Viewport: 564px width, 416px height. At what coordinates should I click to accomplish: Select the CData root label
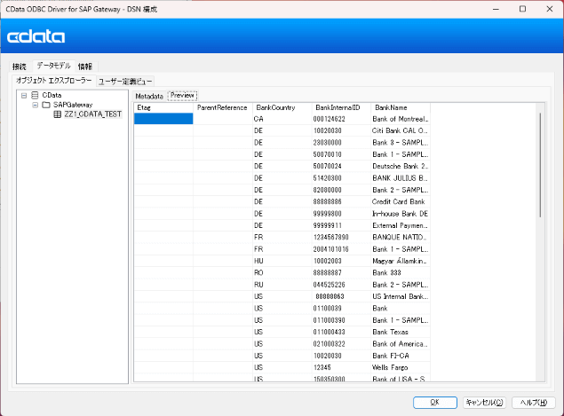(52, 95)
